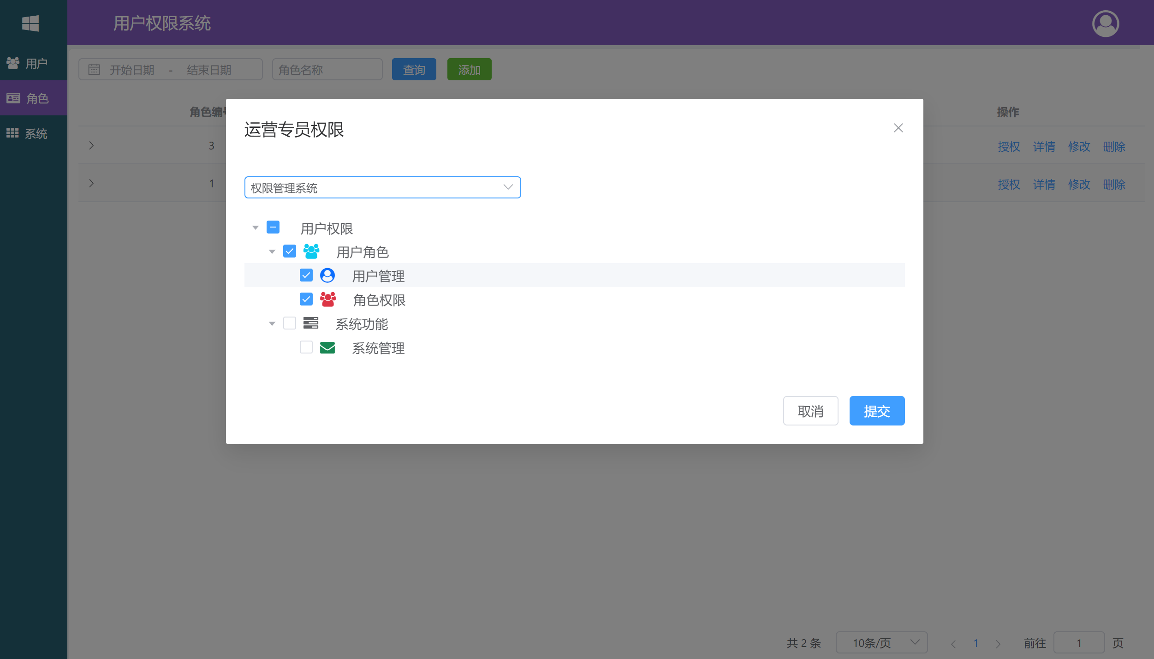Click the 查询 button

click(x=414, y=69)
